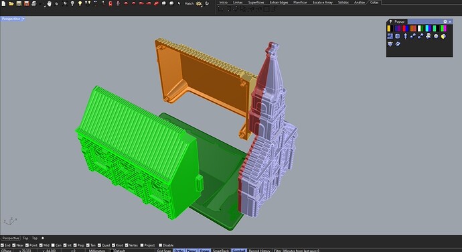Viewport: 462px width, 252px height.
Task: Toggle Record History in status bar
Action: [x=260, y=250]
